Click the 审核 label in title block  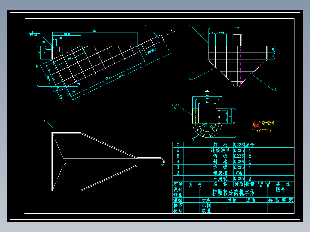[178, 200]
